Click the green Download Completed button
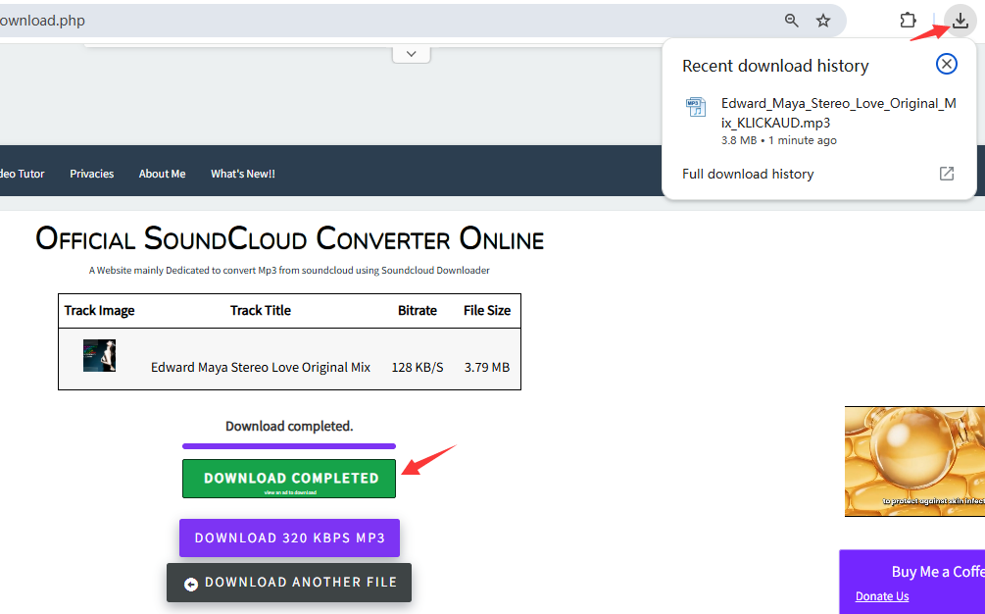The width and height of the screenshot is (985, 614). point(289,479)
